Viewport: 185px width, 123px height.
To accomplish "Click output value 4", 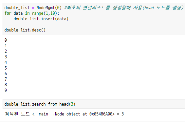I will [x=6, y=62].
